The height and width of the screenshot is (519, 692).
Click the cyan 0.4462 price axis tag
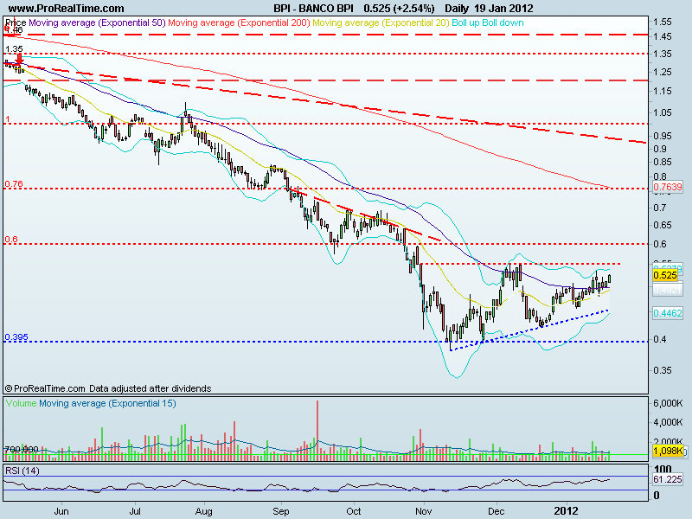coord(667,313)
